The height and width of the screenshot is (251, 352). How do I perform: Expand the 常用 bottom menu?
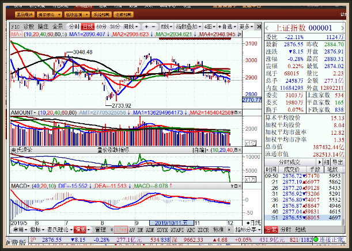pyautogui.click(x=20, y=230)
